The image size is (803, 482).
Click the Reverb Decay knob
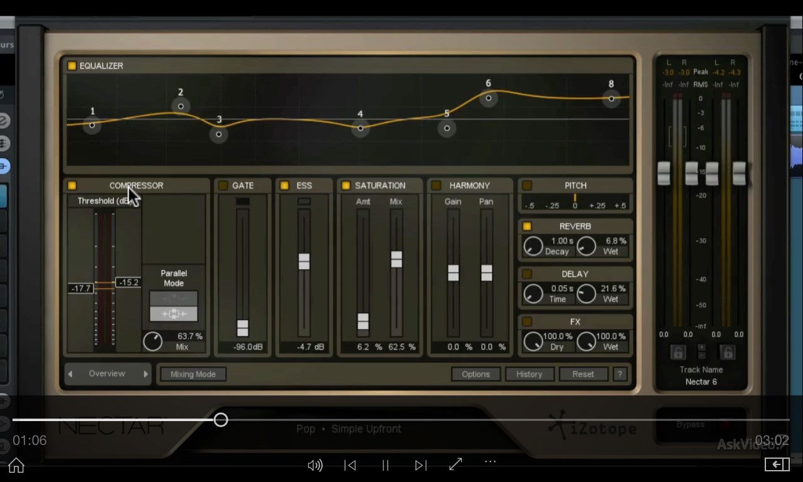533,246
